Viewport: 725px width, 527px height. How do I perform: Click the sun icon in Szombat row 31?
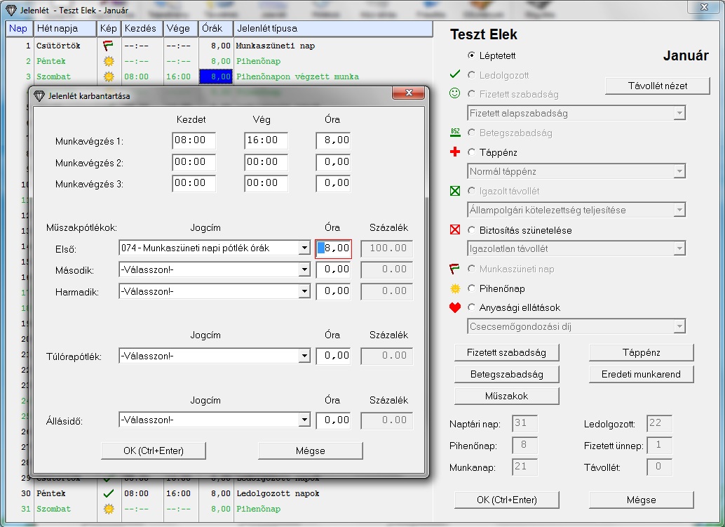108,509
